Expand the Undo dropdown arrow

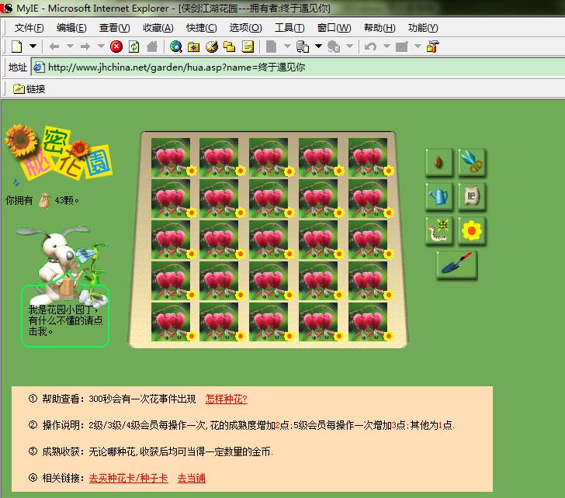[386, 46]
